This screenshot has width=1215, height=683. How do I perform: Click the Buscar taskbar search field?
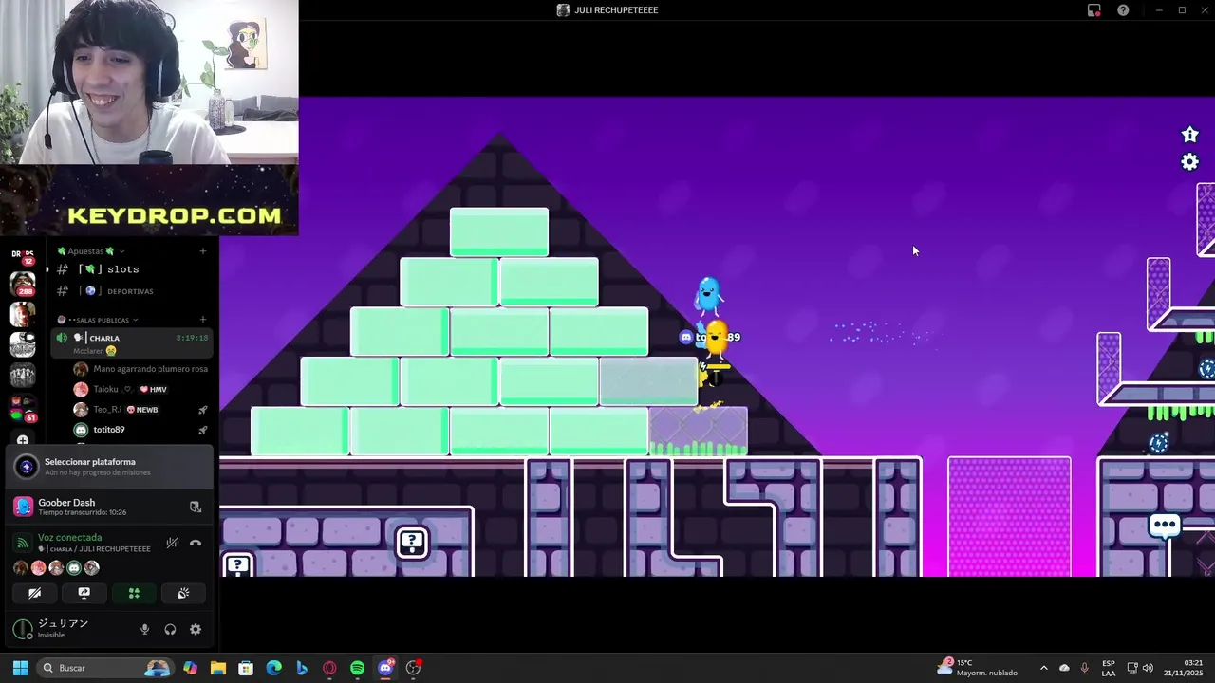106,668
